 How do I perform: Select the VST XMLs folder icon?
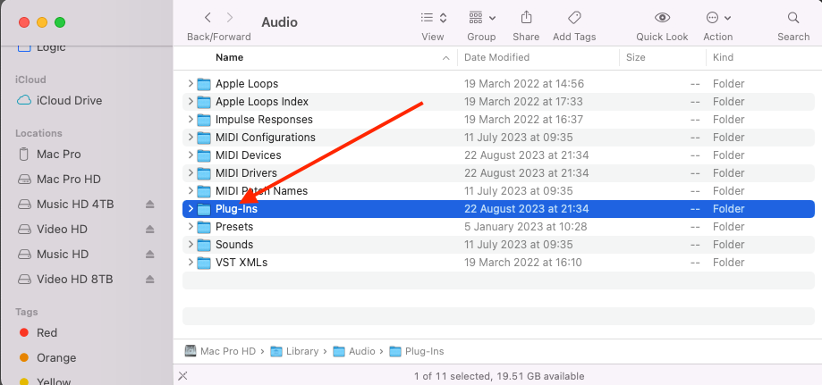point(204,263)
